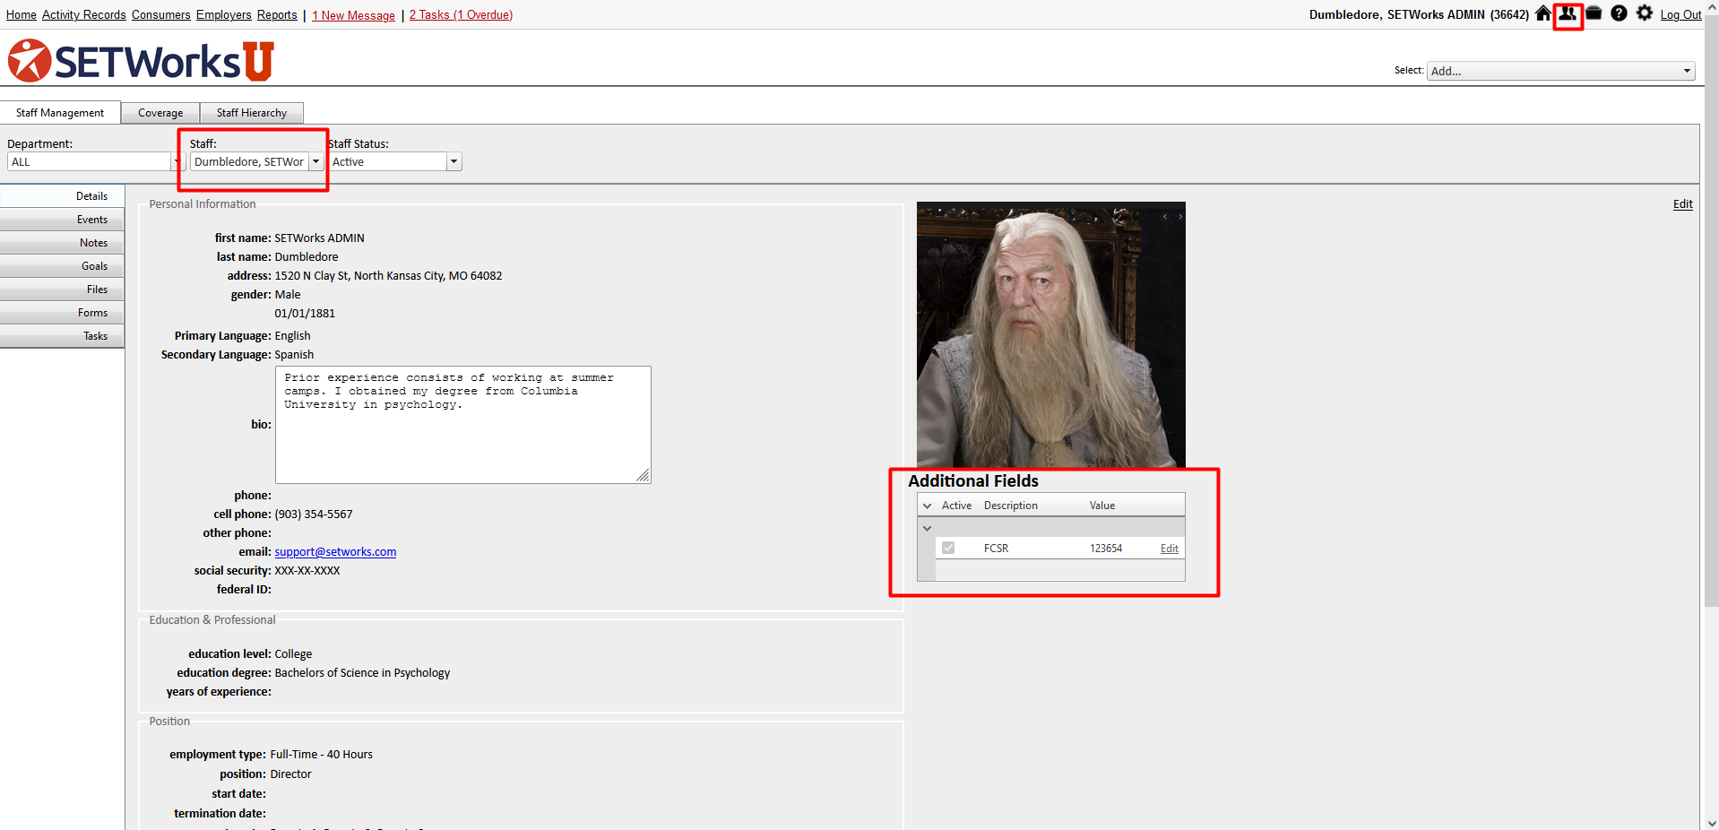1719x830 pixels.
Task: Switch to the Staff Management tab
Action: coord(60,113)
